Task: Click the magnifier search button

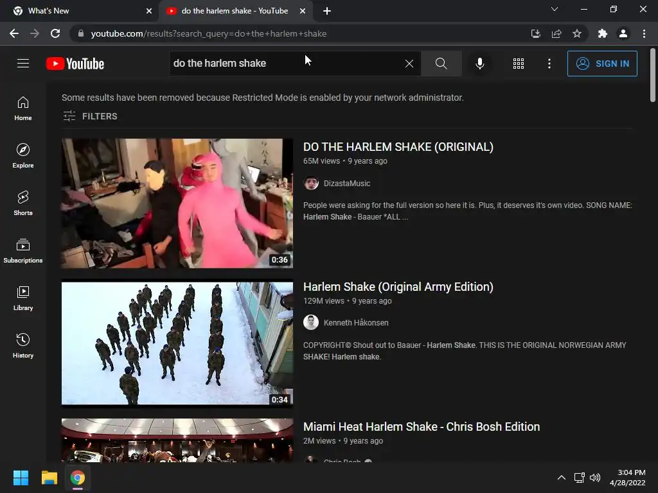Action: (441, 64)
